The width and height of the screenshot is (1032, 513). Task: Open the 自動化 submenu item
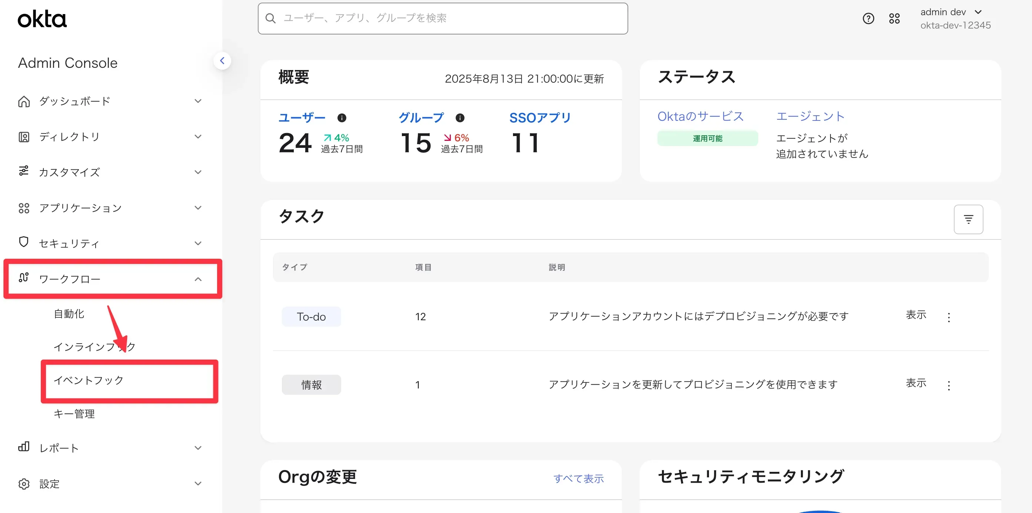pyautogui.click(x=69, y=314)
